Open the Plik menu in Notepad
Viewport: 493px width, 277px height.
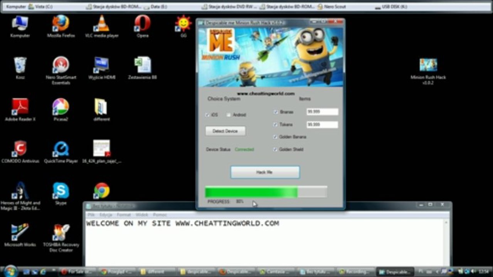tap(91, 215)
